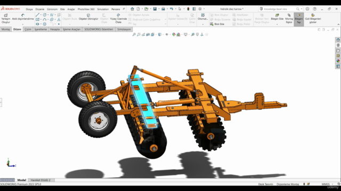Click Bileşen Ekle insert component

(x=277, y=17)
